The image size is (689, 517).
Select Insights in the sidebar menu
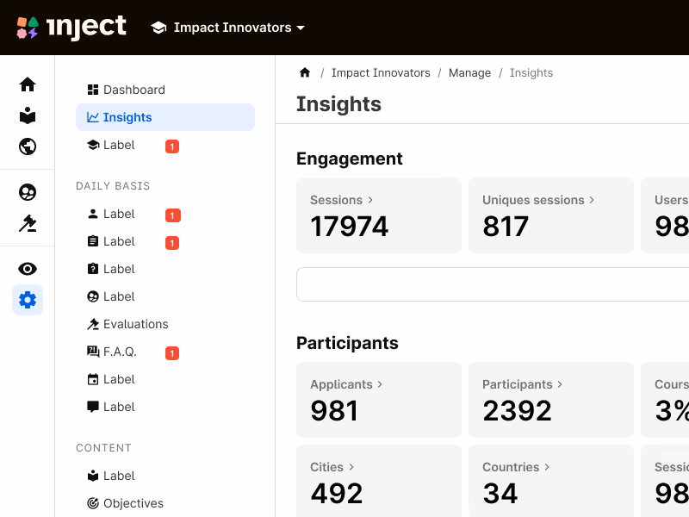(165, 117)
